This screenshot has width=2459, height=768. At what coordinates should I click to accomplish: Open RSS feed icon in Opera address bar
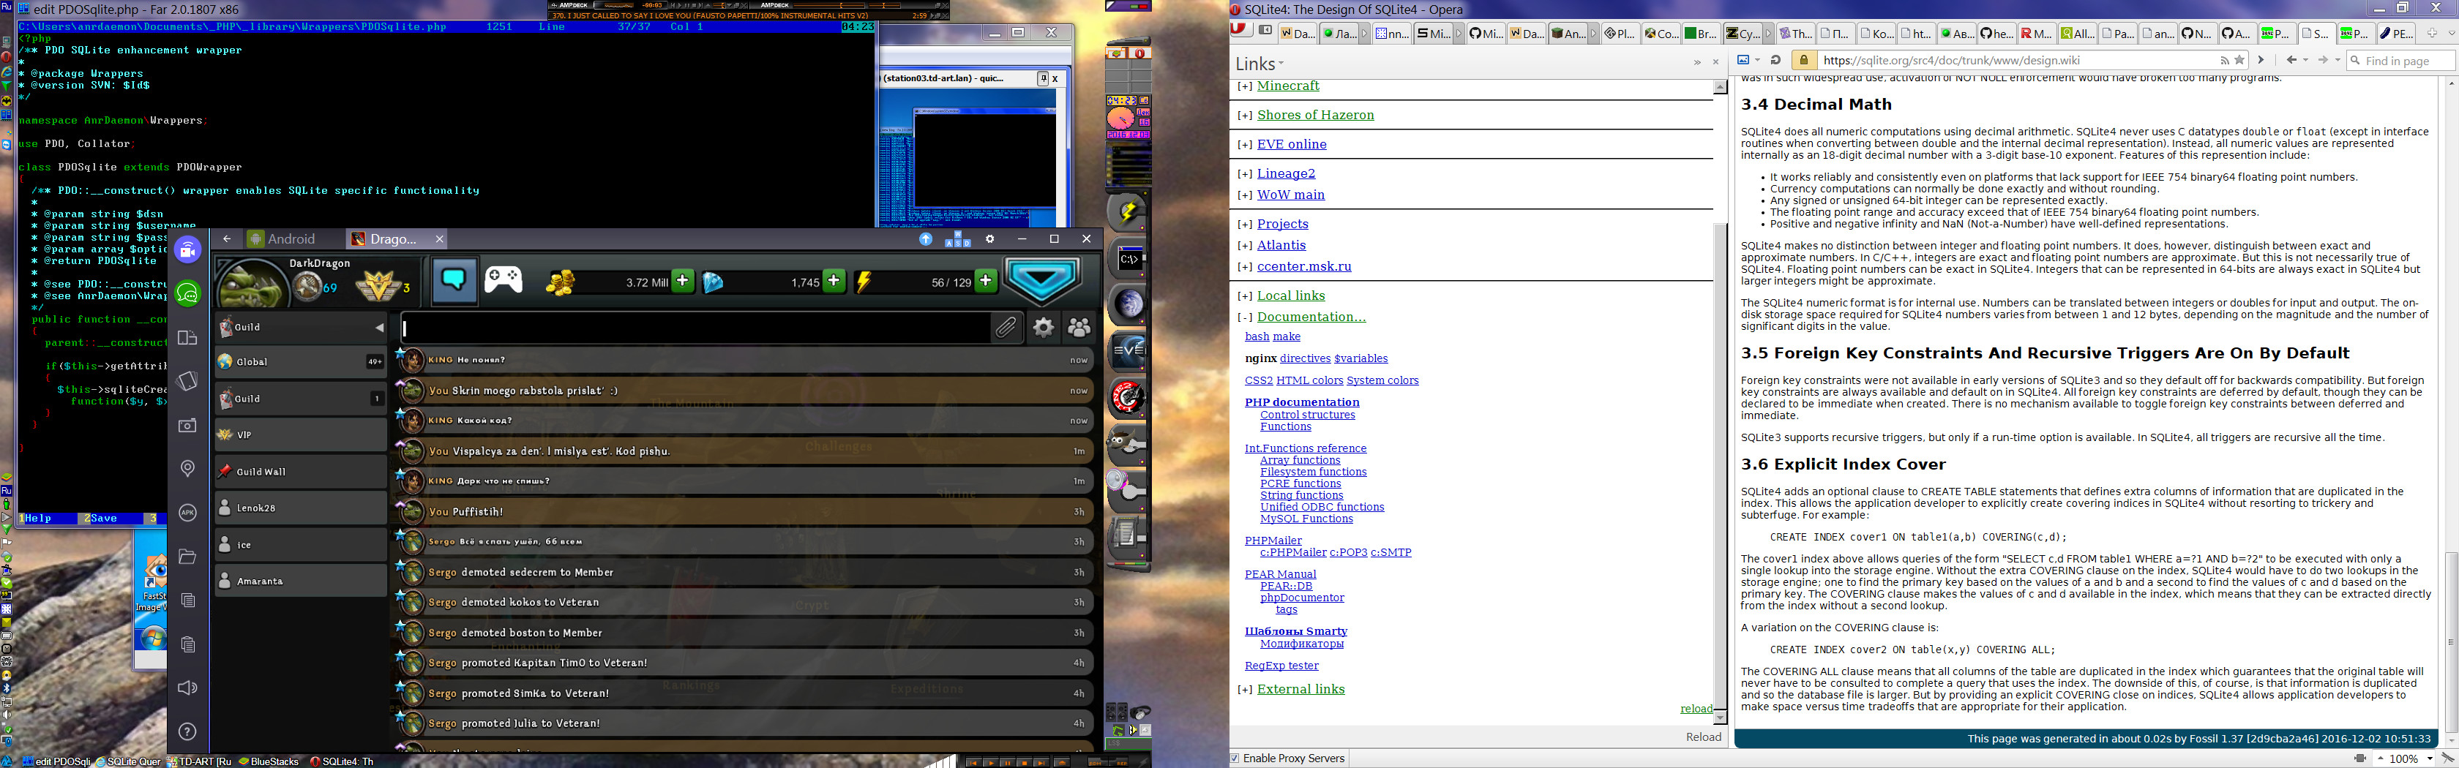click(2225, 60)
